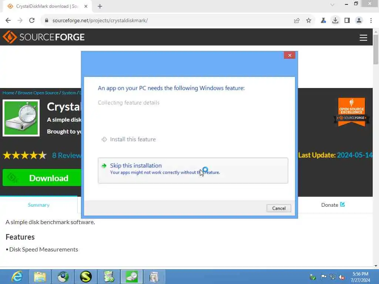Open the last taskbar application icon
Viewport: 379px width, 284px height.
155,277
